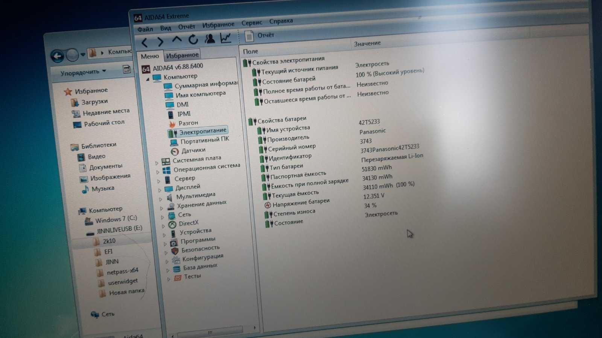Expand the Хранение данных node
The height and width of the screenshot is (338, 602).
pyautogui.click(x=161, y=208)
